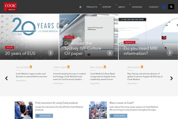Click the info book icon in MRI banner
This screenshot has height=119, width=178.
point(164,37)
